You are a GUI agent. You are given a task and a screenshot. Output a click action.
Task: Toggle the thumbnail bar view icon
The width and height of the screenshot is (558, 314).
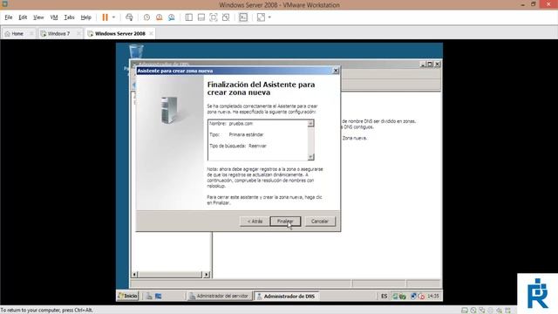(x=201, y=17)
